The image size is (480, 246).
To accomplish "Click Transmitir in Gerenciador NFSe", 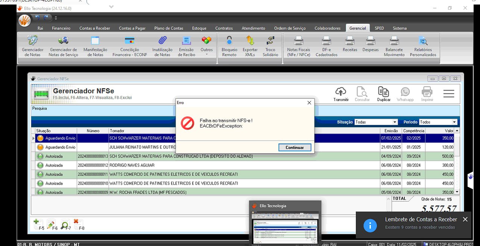I will coord(341,94).
